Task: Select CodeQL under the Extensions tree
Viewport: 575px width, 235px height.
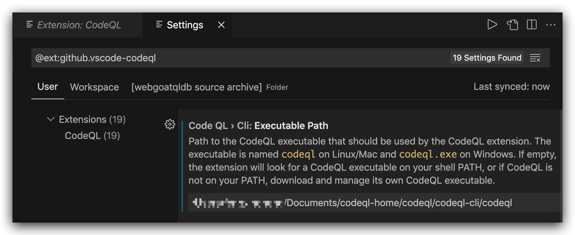Action: coord(92,135)
